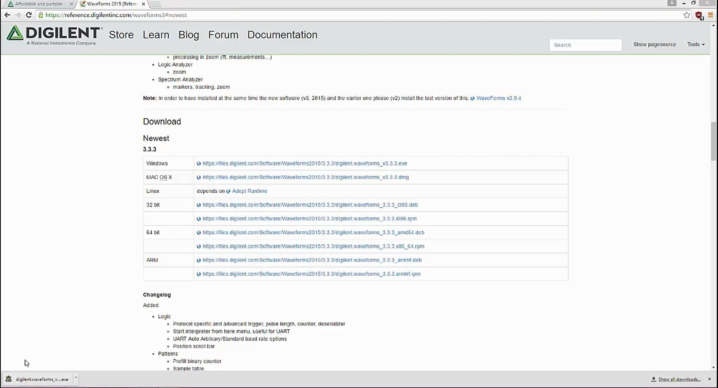
Task: Download the 32 bit i386.deb link
Action: (x=310, y=205)
